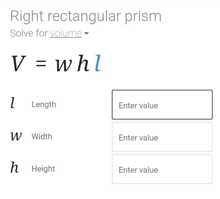Select the V variable in the formula
The height and width of the screenshot is (199, 220).
tap(18, 63)
